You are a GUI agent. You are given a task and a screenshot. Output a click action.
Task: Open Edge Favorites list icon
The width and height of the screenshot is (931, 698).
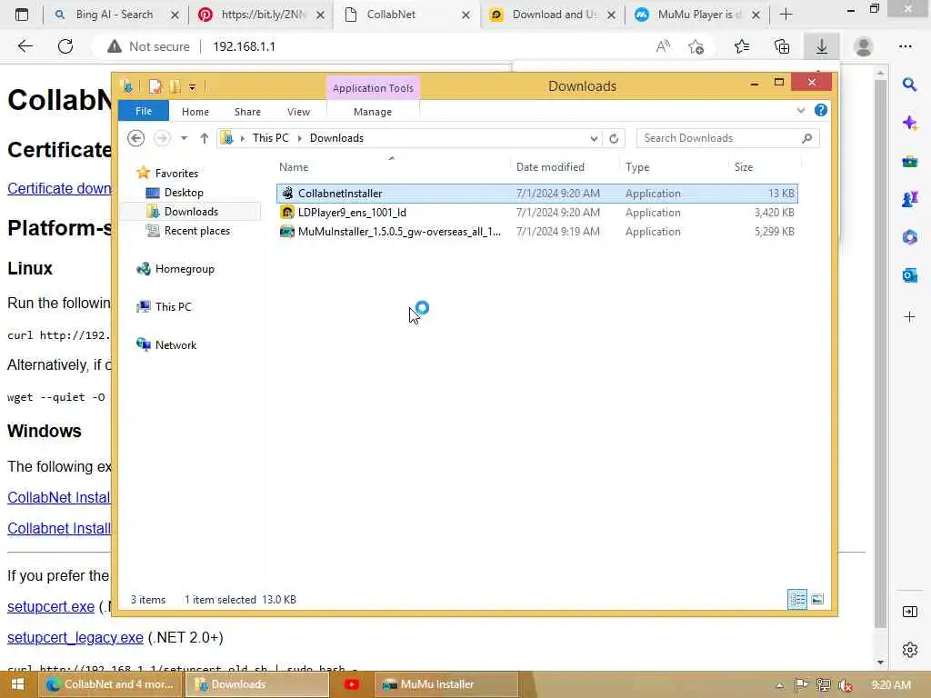(742, 46)
